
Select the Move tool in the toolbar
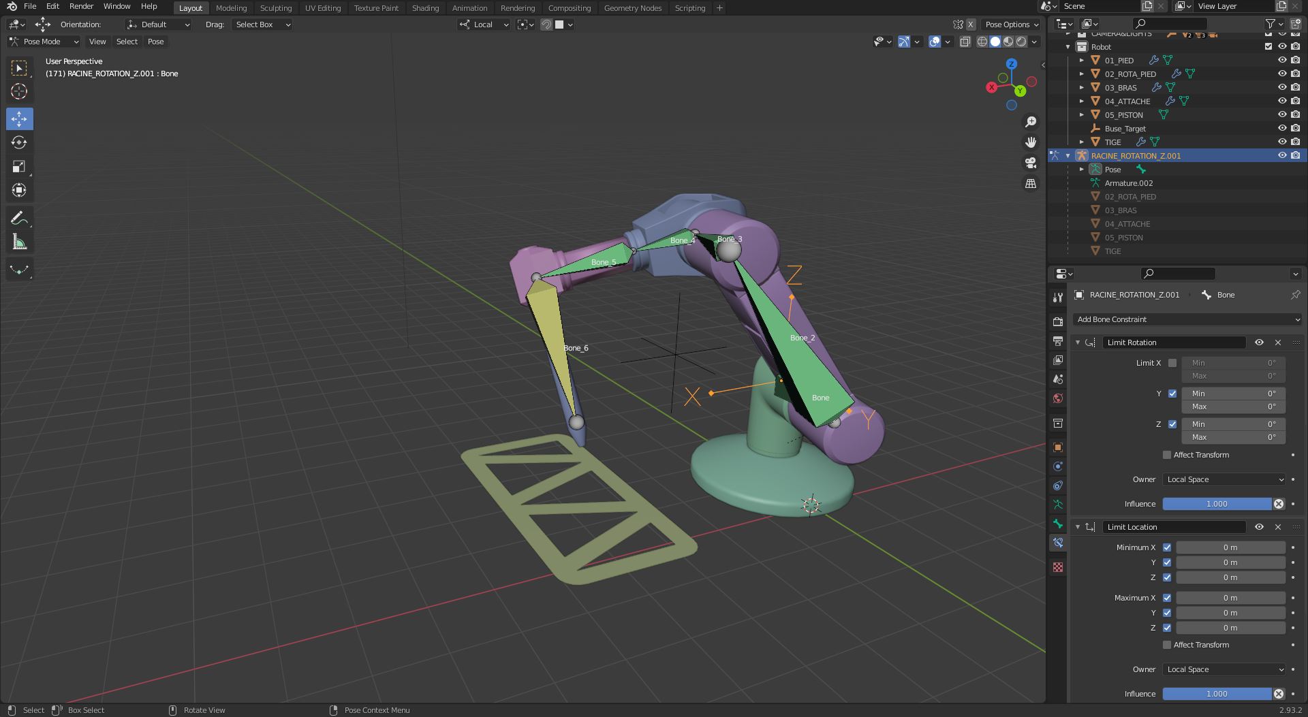tap(19, 118)
